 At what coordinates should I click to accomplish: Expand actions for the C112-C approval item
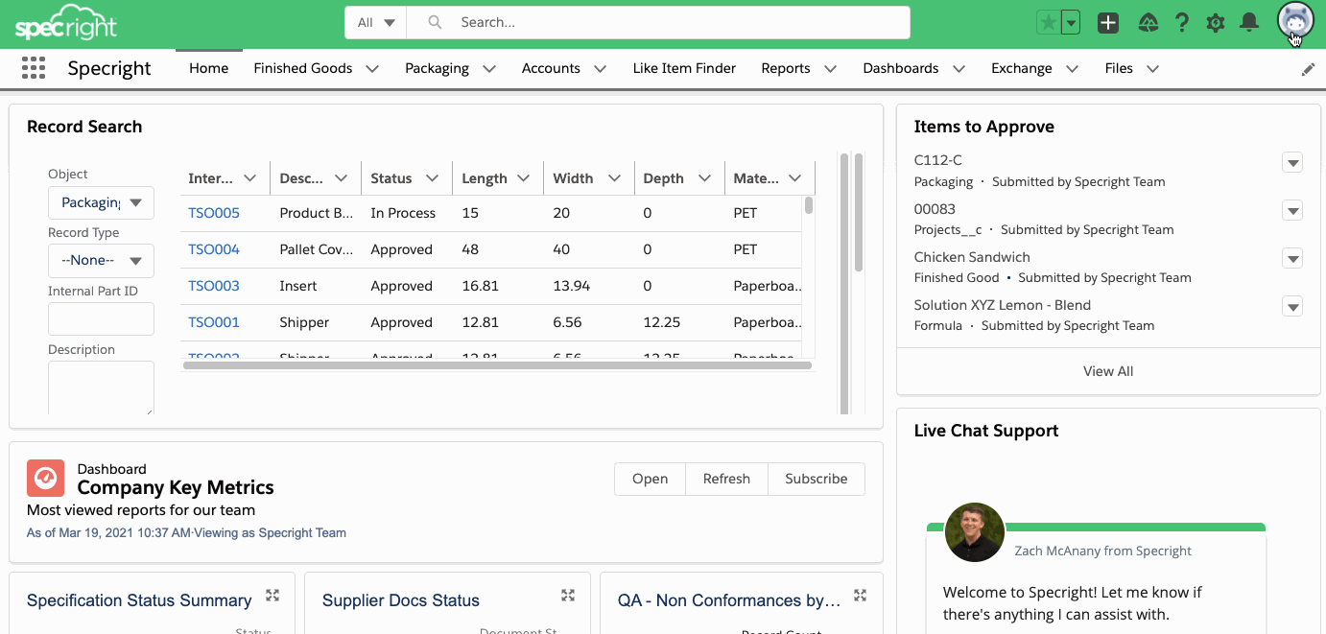coord(1292,163)
